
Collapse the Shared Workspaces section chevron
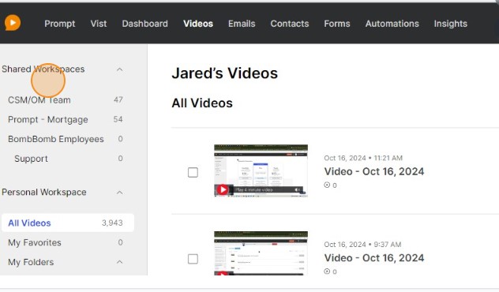(120, 69)
